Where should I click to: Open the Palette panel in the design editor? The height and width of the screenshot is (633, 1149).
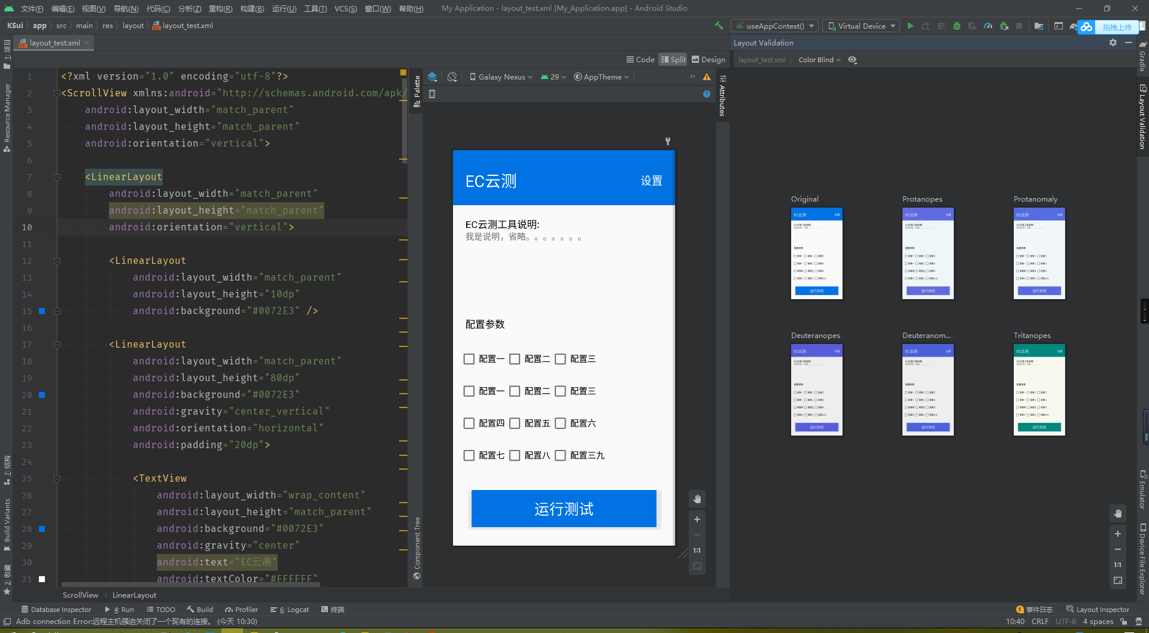[x=417, y=88]
